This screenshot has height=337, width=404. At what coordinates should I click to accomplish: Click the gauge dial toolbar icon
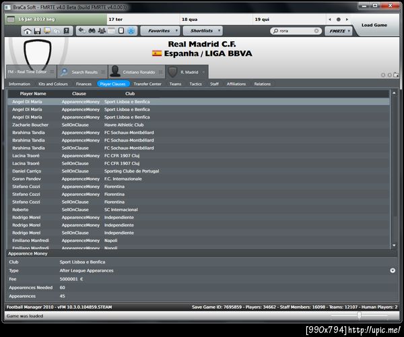pos(57,31)
